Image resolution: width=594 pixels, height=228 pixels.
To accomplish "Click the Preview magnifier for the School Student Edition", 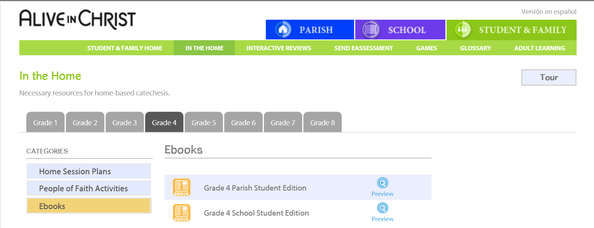I will (382, 208).
